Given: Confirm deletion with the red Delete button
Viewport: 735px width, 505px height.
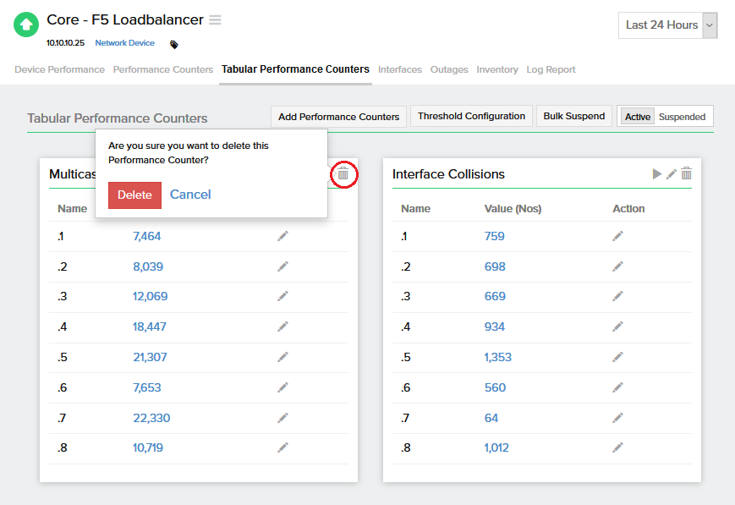Looking at the screenshot, I should point(134,195).
